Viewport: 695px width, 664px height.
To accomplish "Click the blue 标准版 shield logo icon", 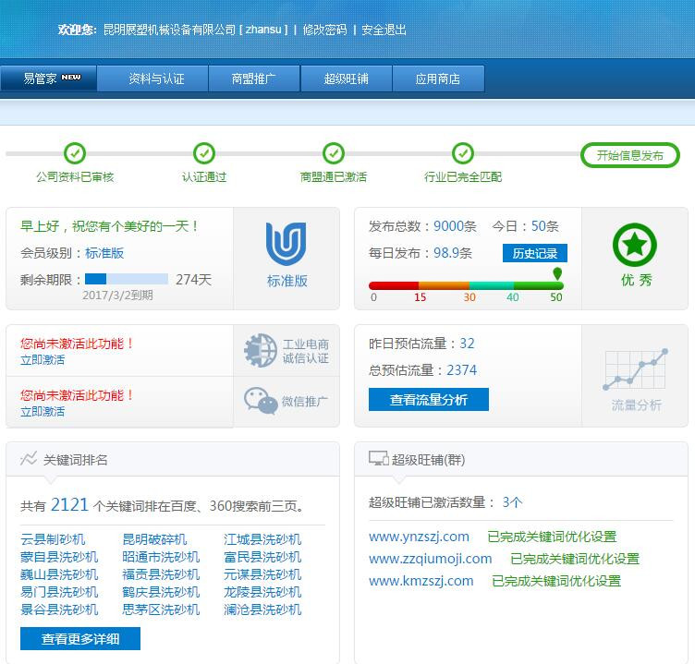I will coord(286,245).
